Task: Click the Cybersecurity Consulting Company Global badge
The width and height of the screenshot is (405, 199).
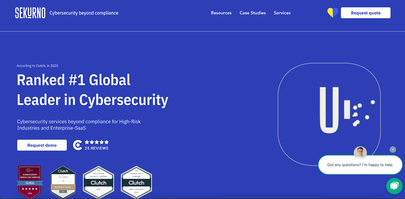Action: tap(30, 182)
